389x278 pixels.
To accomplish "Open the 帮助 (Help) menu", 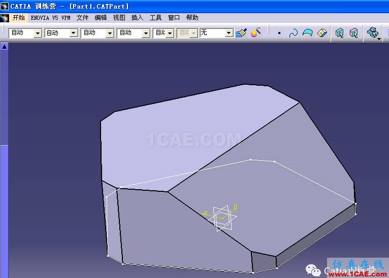I will click(192, 18).
